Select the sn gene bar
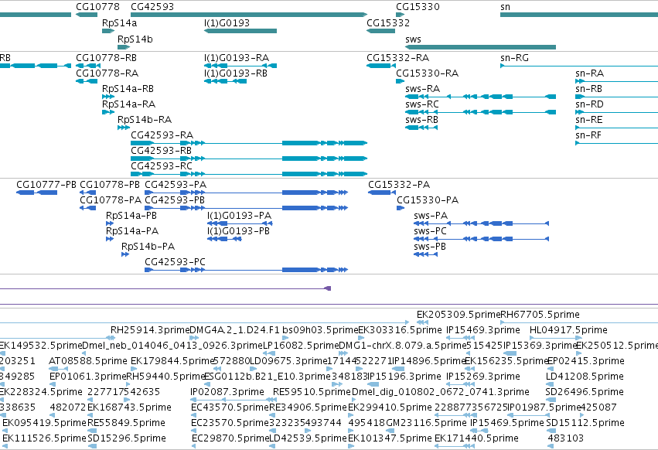 pyautogui.click(x=579, y=15)
